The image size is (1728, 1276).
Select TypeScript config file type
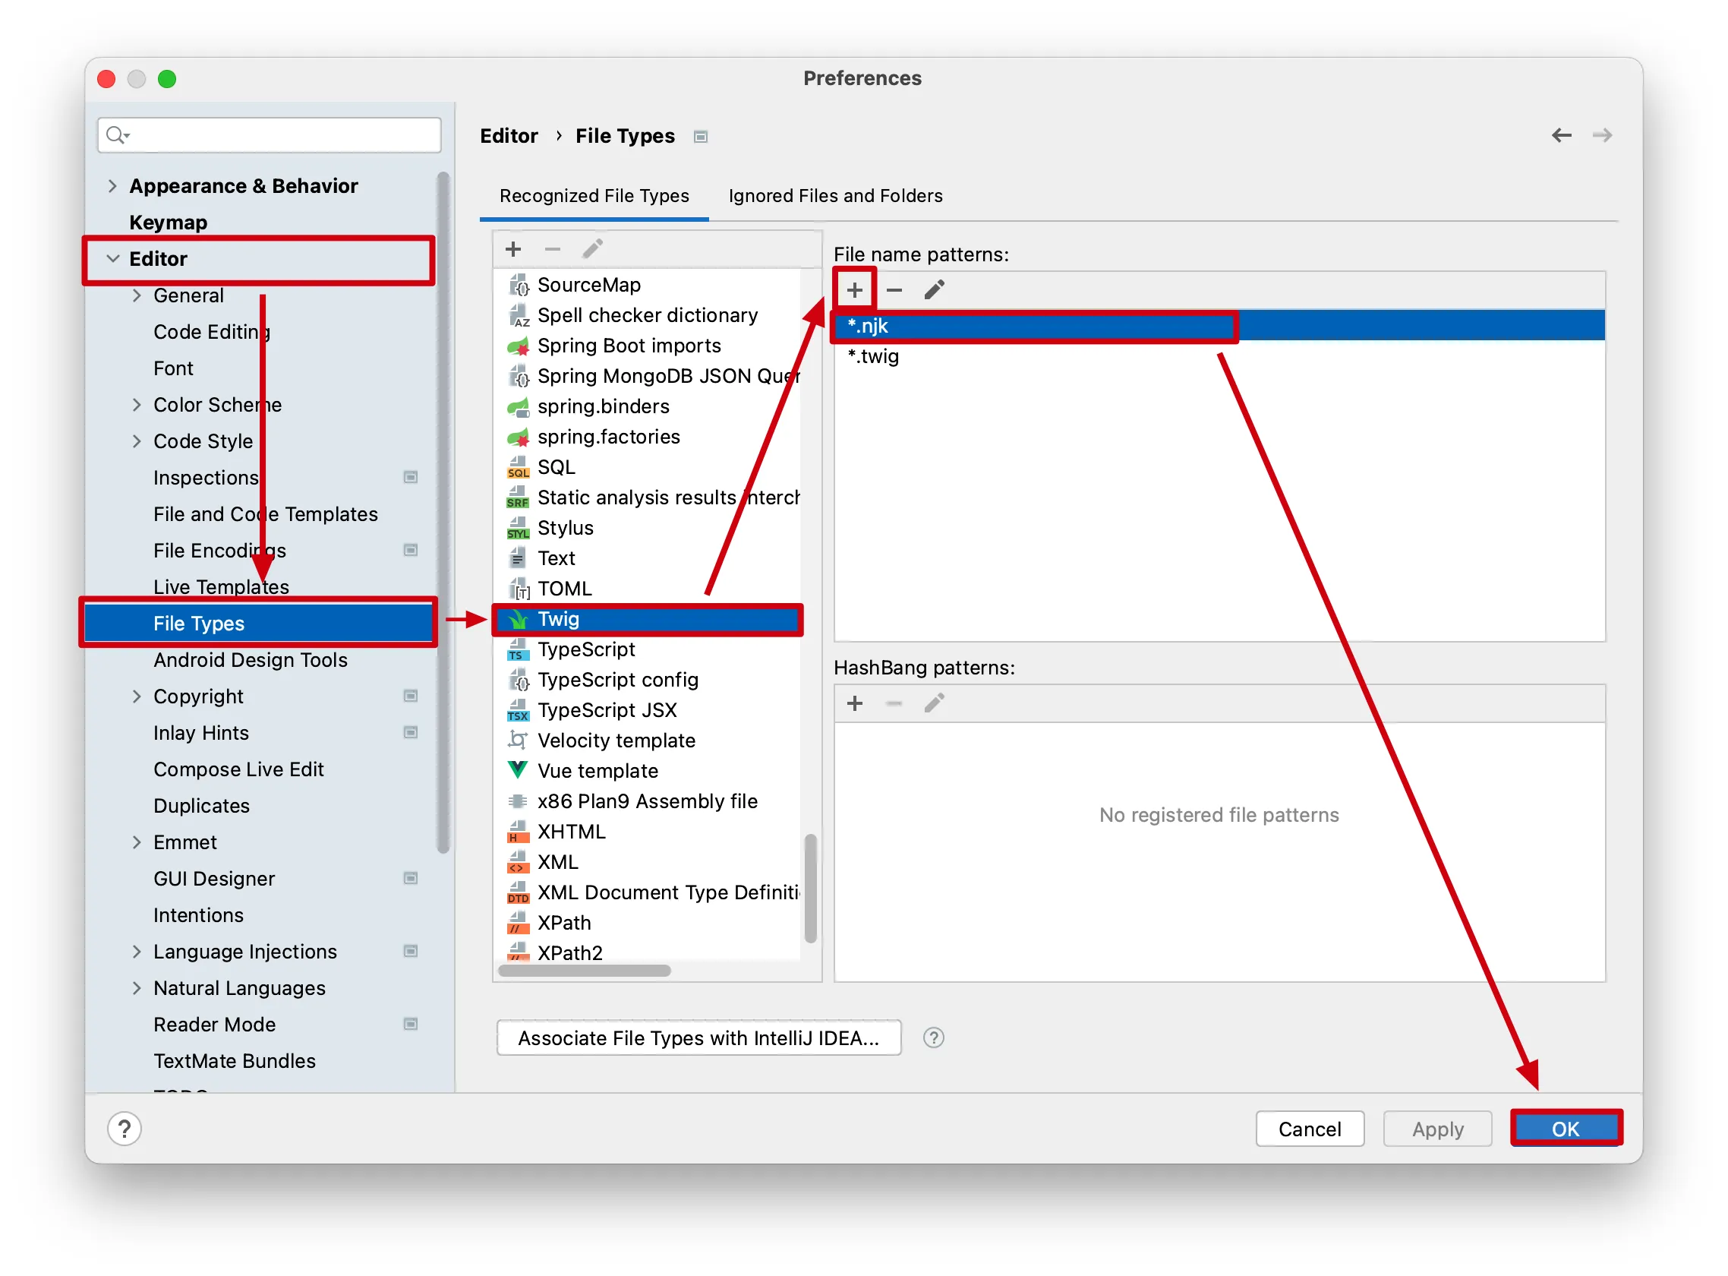tap(647, 680)
